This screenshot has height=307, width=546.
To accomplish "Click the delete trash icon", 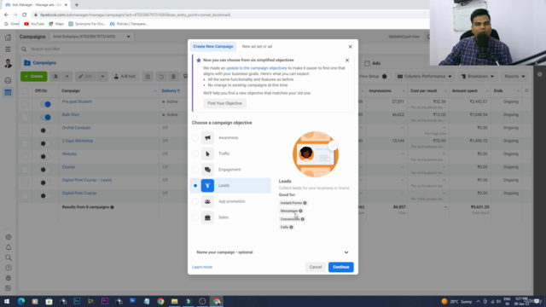I will pyautogui.click(x=173, y=76).
